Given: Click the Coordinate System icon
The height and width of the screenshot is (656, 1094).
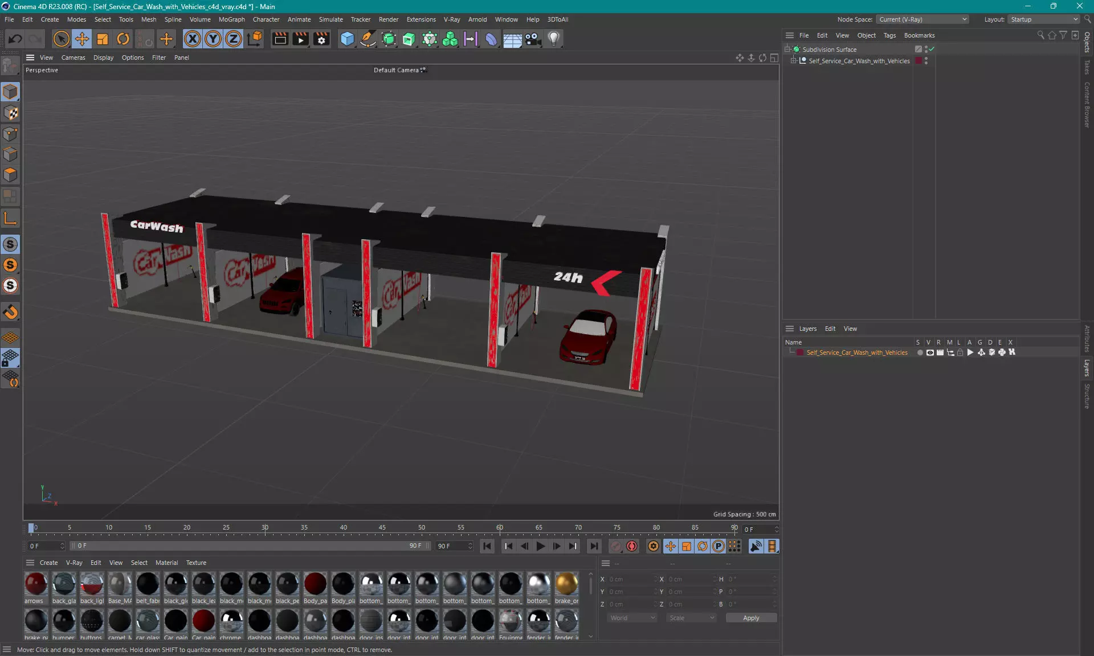Looking at the screenshot, I should (255, 39).
